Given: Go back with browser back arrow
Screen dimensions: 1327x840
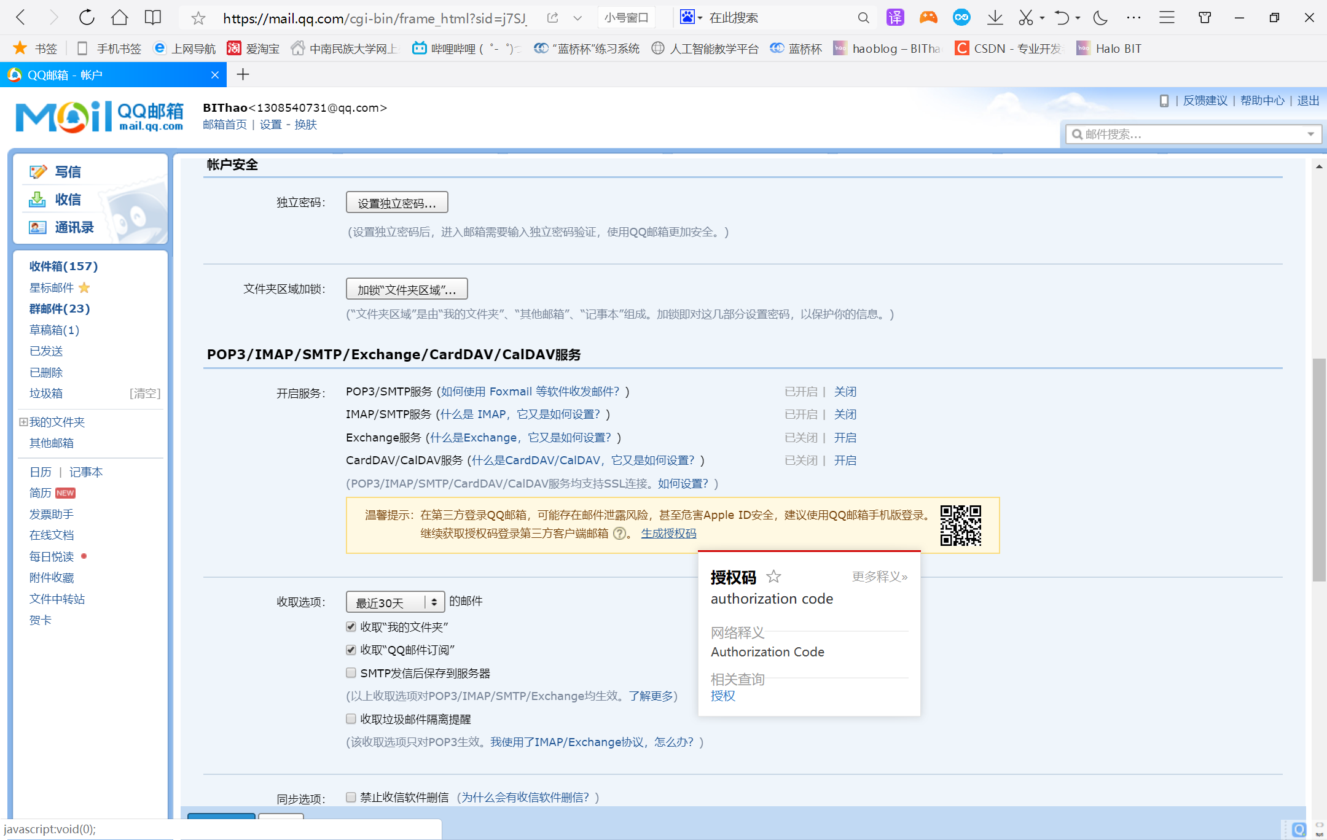Looking at the screenshot, I should [20, 17].
